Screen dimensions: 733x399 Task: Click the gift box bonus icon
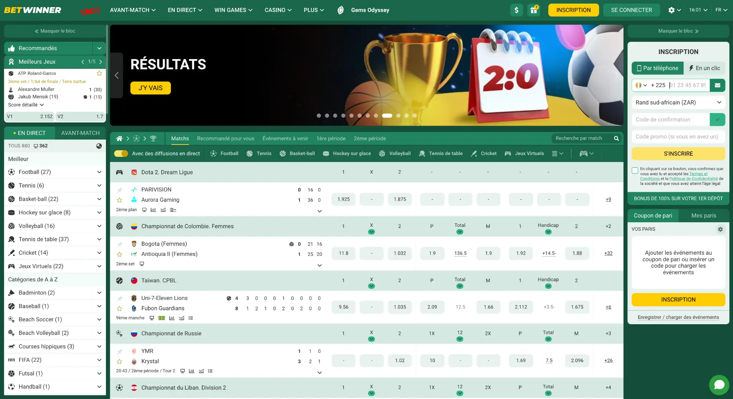[534, 10]
